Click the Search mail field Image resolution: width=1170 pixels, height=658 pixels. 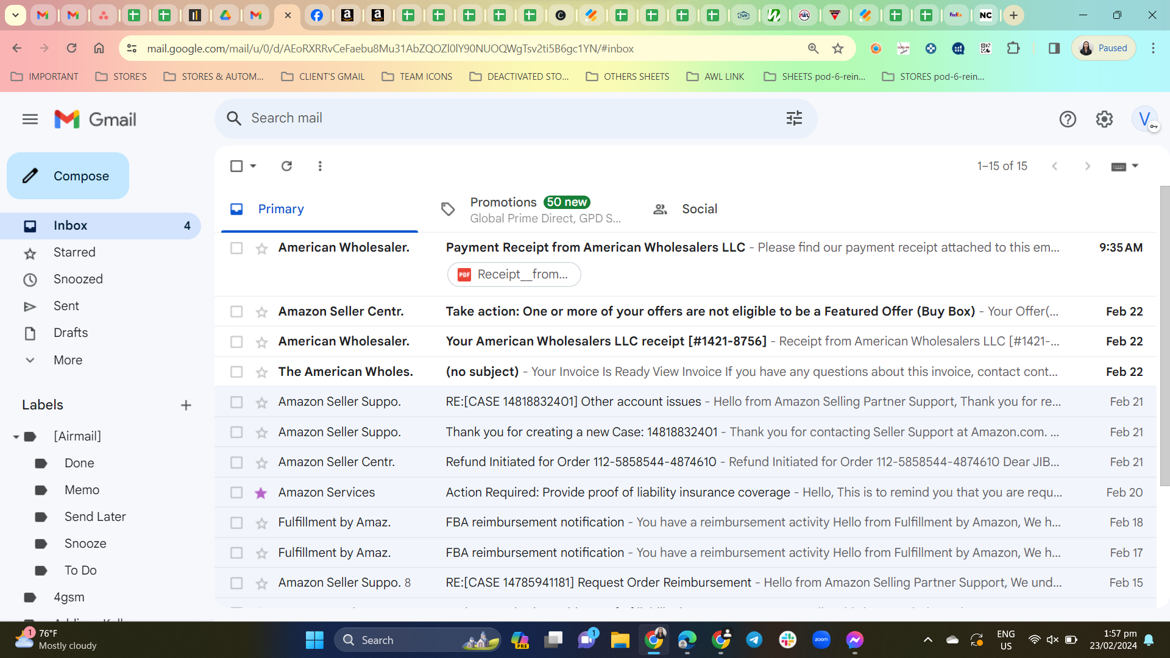pyautogui.click(x=516, y=119)
